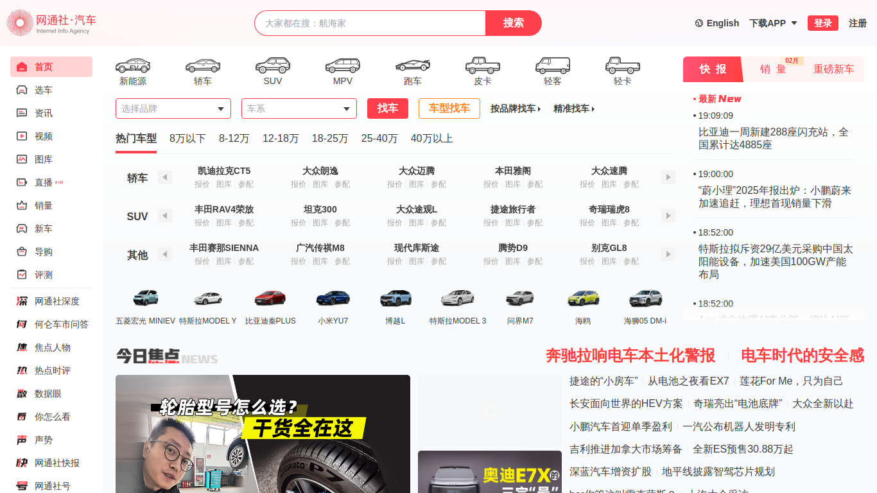
Task: Open 焦点人物 column in sidebar
Action: point(51,347)
